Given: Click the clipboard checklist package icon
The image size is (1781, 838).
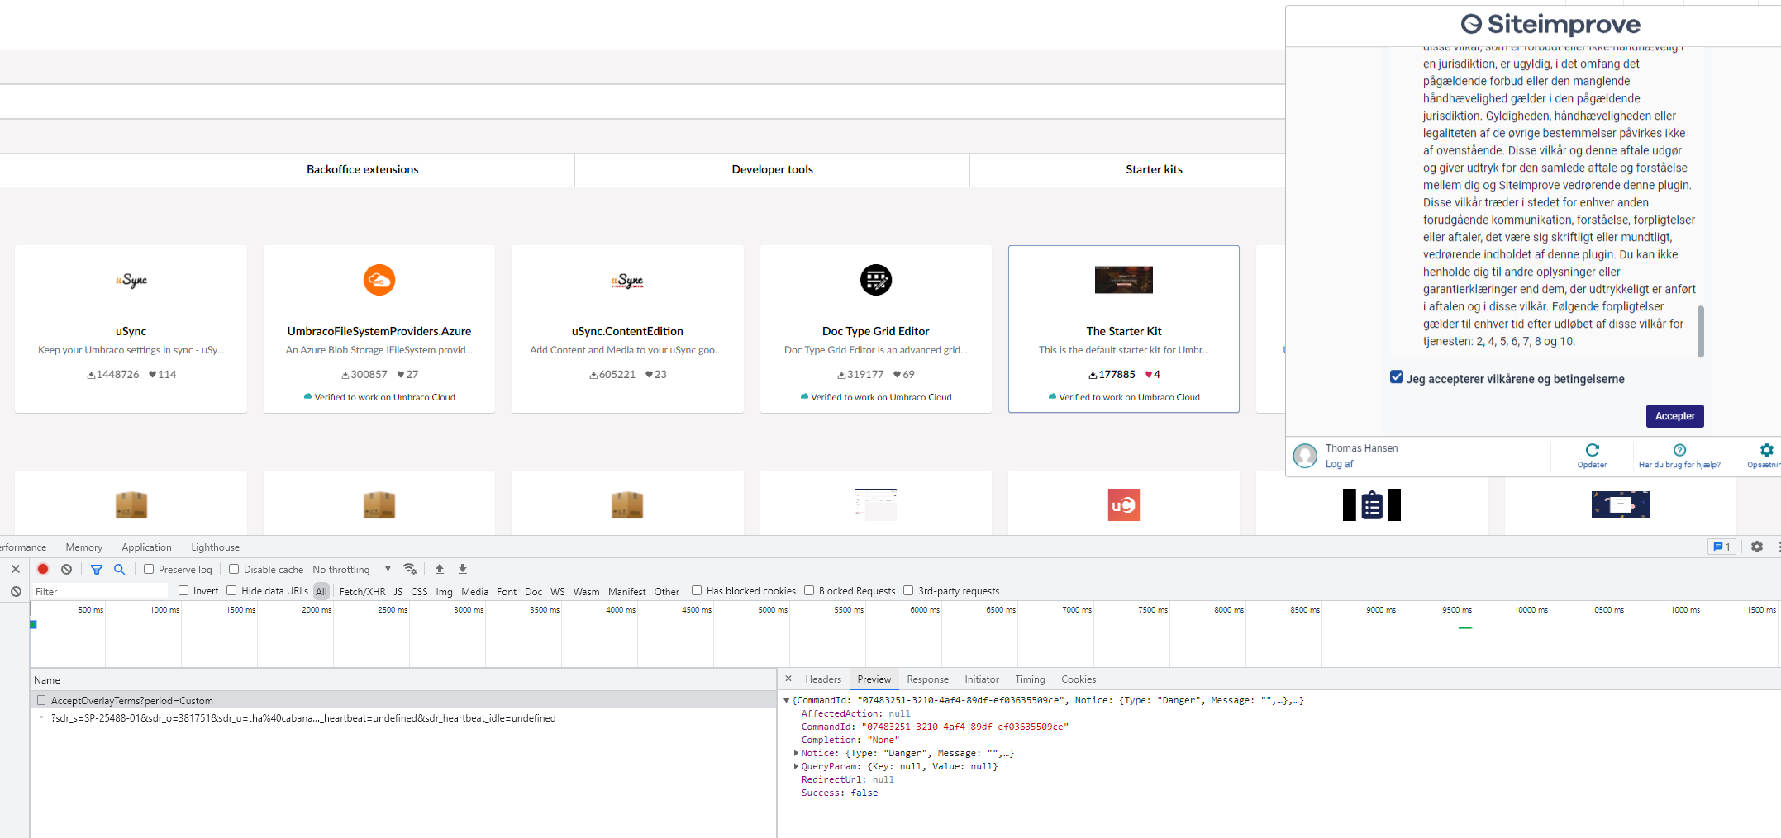Looking at the screenshot, I should pos(1372,504).
